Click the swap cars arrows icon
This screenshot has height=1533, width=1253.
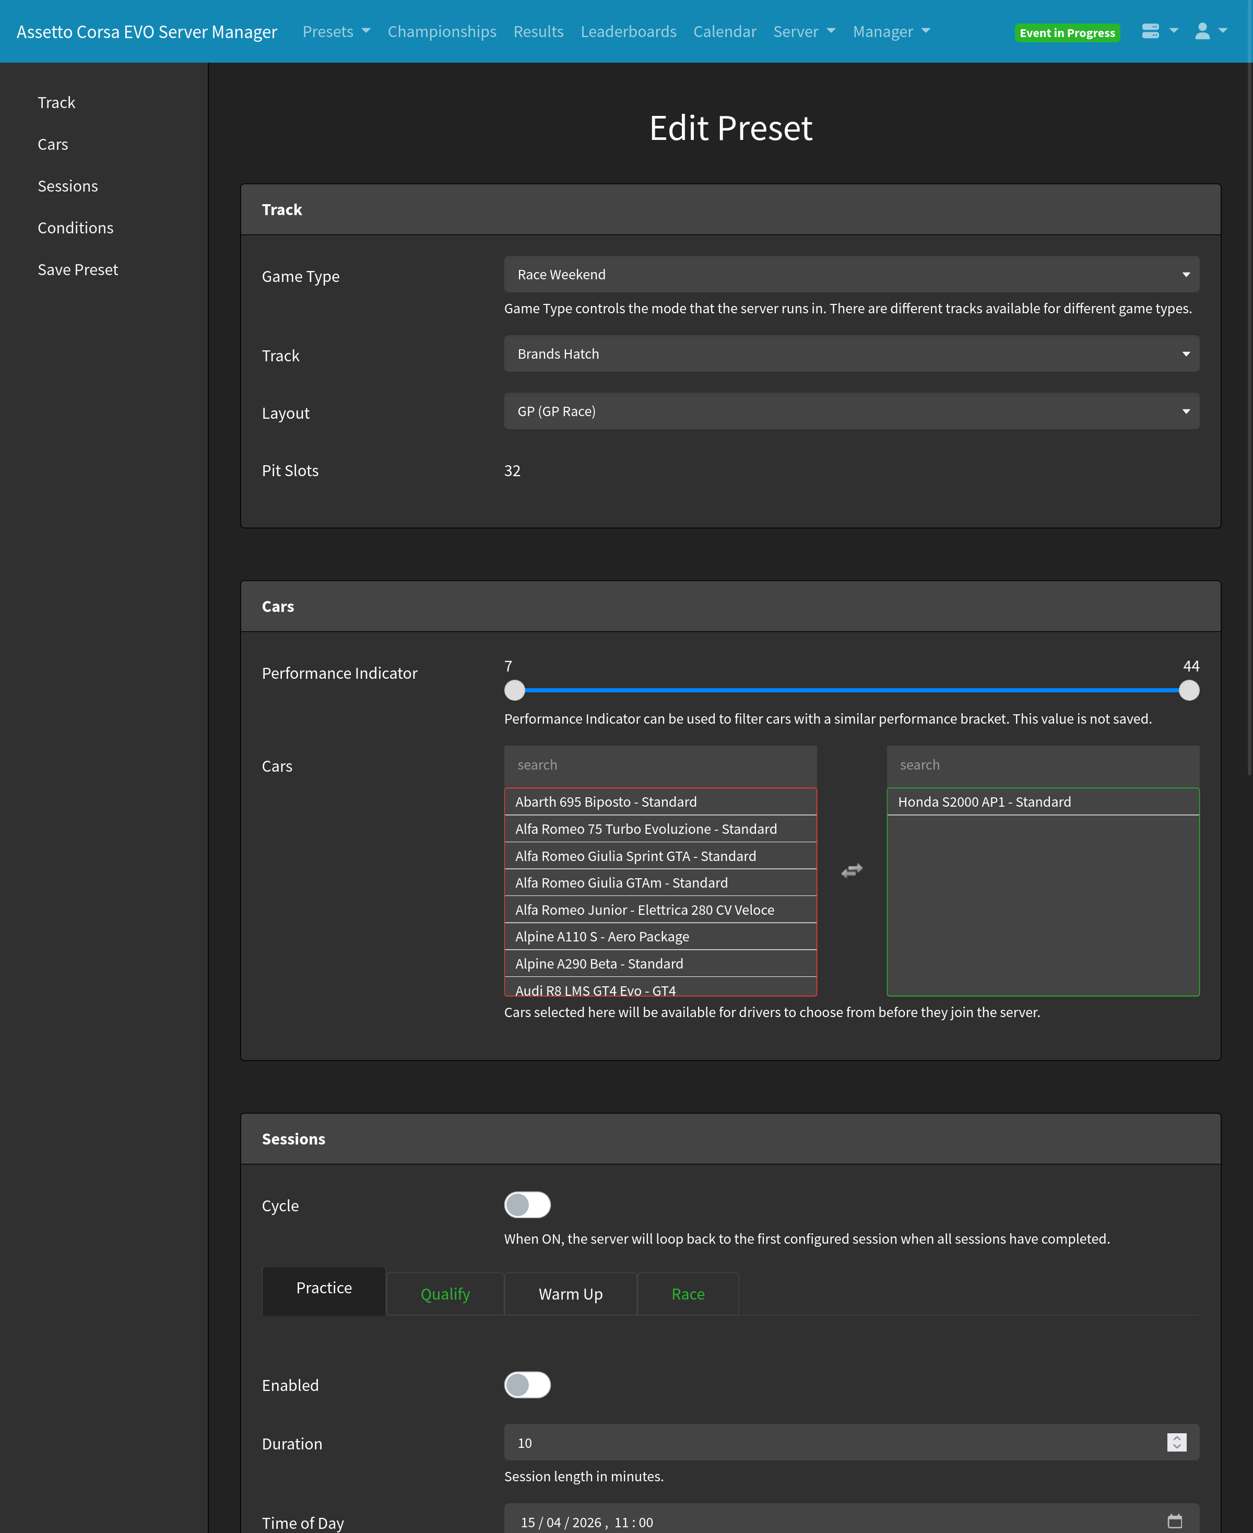point(852,870)
